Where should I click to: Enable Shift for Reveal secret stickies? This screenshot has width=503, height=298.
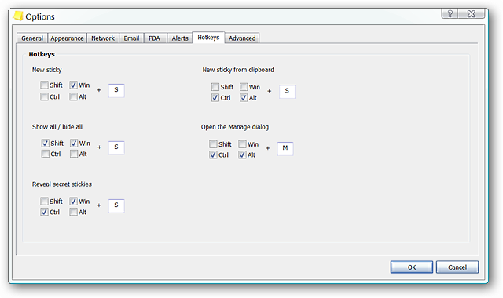click(44, 201)
